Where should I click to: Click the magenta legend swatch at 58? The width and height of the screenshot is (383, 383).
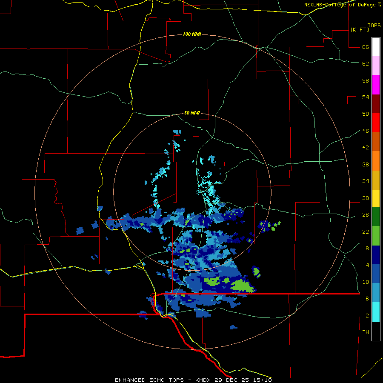pyautogui.click(x=376, y=85)
